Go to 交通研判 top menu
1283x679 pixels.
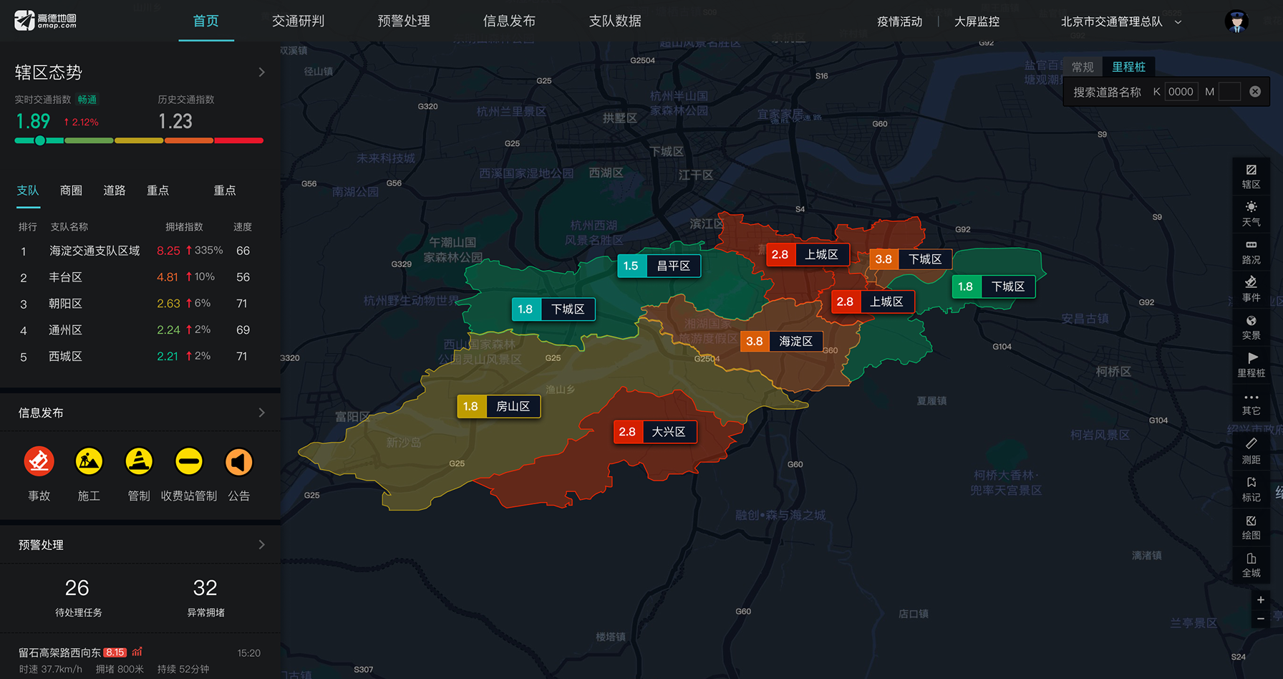298,21
